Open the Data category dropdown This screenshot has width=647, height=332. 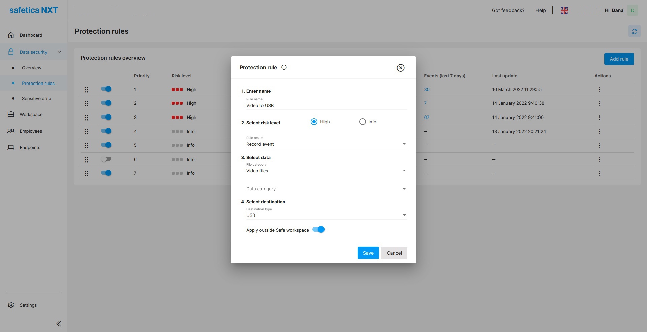tap(326, 189)
